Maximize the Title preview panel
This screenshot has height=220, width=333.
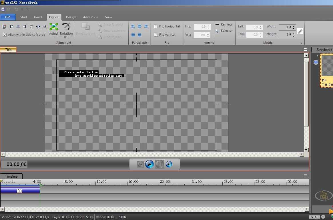[x=305, y=49]
